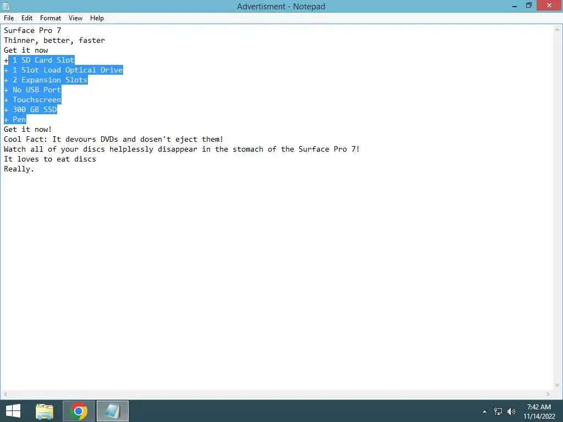563x422 pixels.
Task: Open the Edit menu
Action: coord(27,18)
